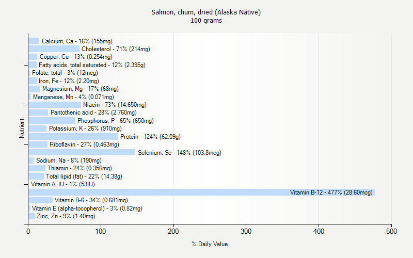Click the vertical 'Nutrient' axis title
This screenshot has width=413, height=258.
point(22,128)
